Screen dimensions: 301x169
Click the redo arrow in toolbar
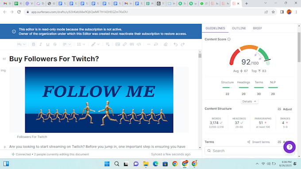click(182, 44)
